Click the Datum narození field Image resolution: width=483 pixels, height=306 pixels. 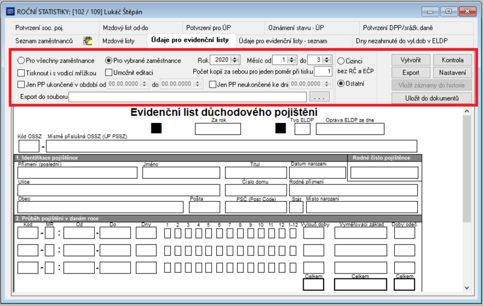318,173
